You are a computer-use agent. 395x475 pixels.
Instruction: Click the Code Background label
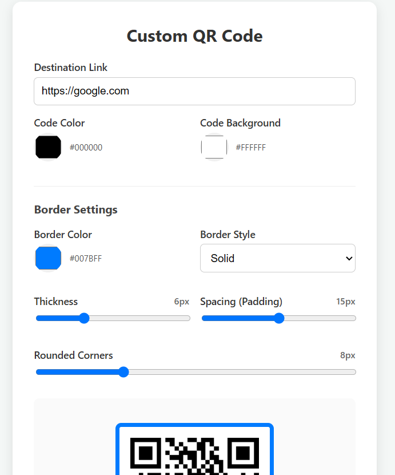pos(240,123)
